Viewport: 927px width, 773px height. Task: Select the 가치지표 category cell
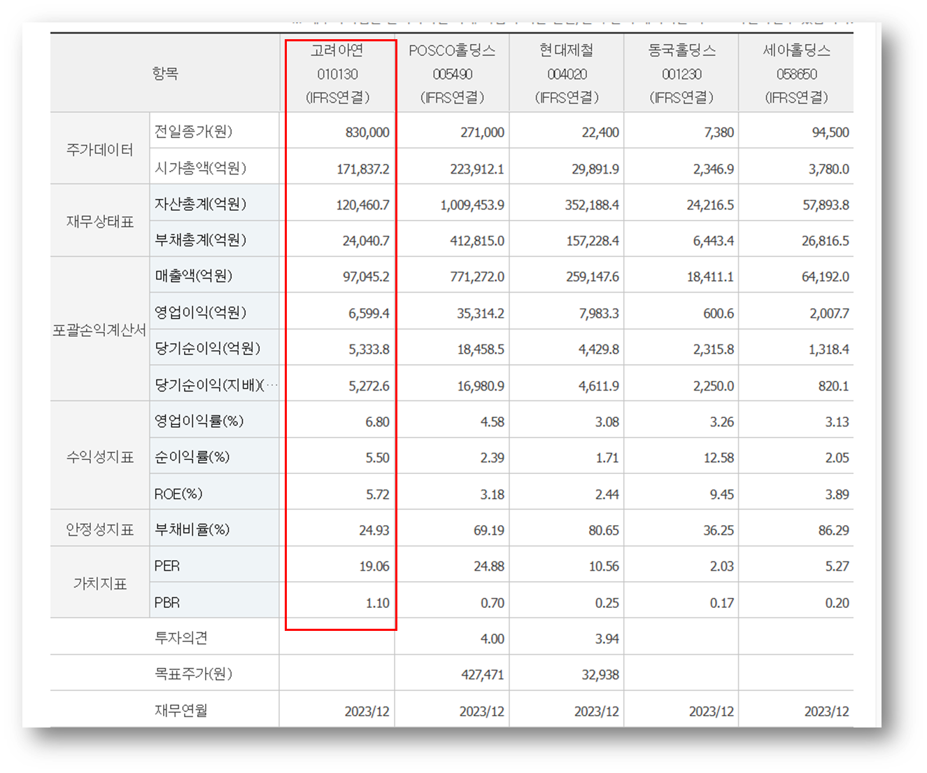(x=100, y=583)
